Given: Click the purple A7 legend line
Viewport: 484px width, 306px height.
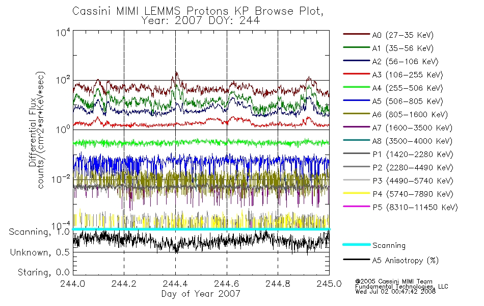Looking at the screenshot, I should (x=357, y=126).
